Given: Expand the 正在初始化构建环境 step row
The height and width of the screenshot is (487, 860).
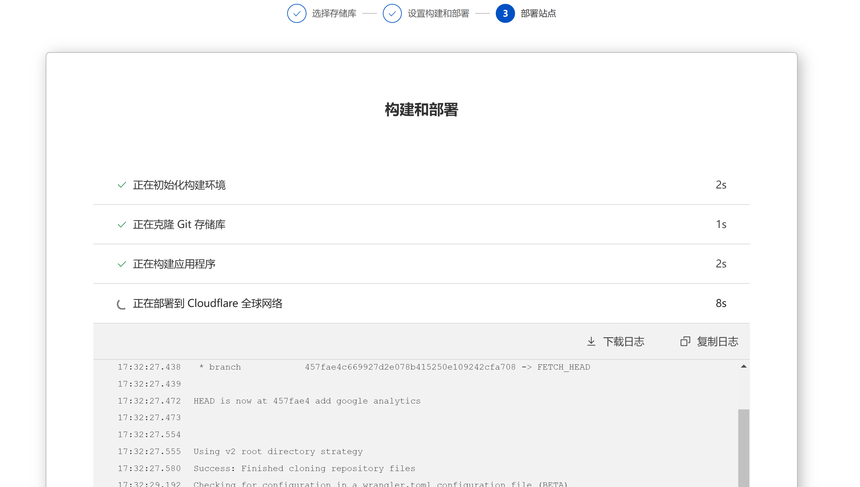Looking at the screenshot, I should [x=421, y=185].
